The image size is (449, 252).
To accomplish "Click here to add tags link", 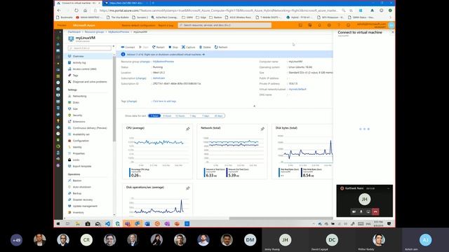I will click(164, 101).
